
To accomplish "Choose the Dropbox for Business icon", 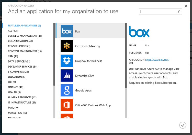I will point(66,61).
